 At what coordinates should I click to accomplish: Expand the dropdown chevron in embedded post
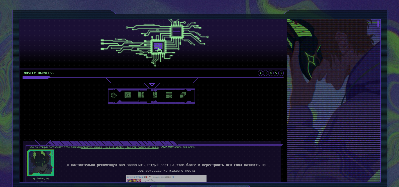(150, 177)
